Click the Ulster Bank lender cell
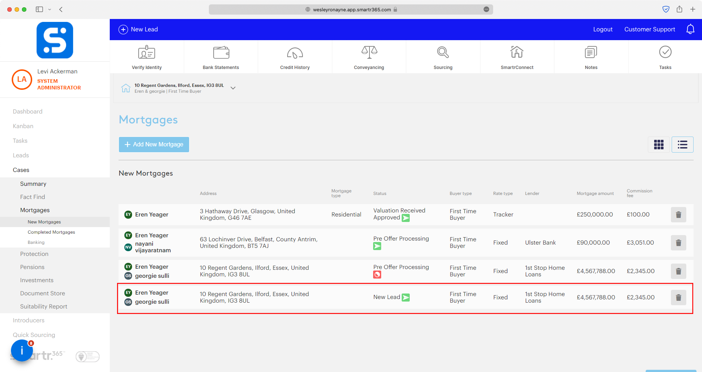This screenshot has width=702, height=372. click(x=540, y=243)
